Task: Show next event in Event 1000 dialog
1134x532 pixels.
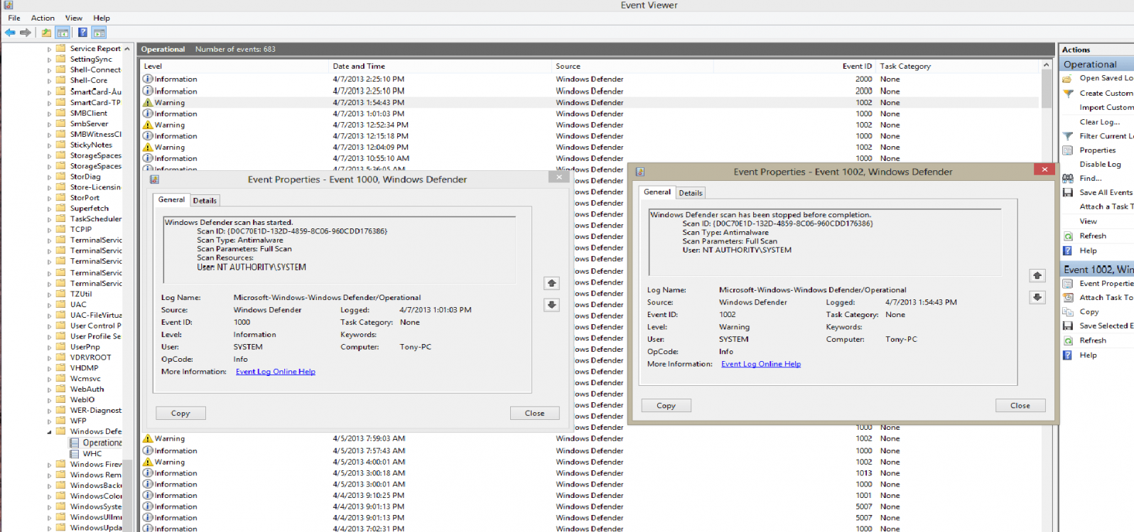Action: (x=551, y=305)
